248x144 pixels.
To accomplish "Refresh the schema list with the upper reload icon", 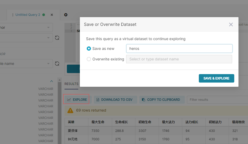I will (x=57, y=38).
